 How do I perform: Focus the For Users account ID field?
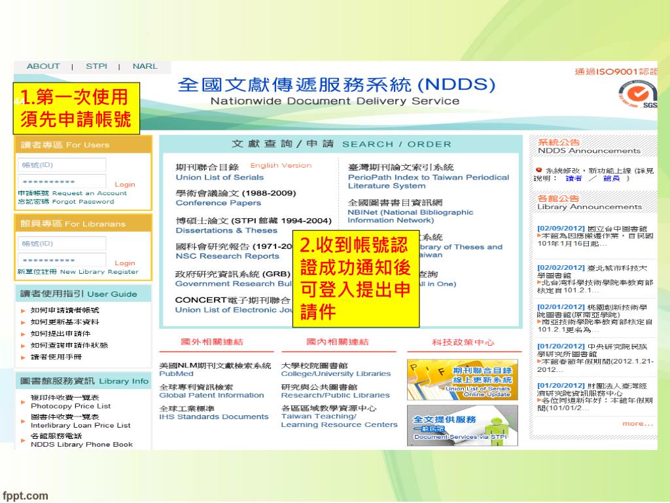tap(62, 165)
